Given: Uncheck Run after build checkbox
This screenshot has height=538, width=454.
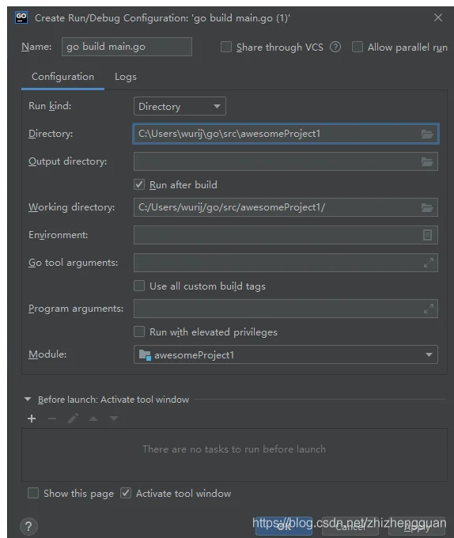Looking at the screenshot, I should click(139, 184).
